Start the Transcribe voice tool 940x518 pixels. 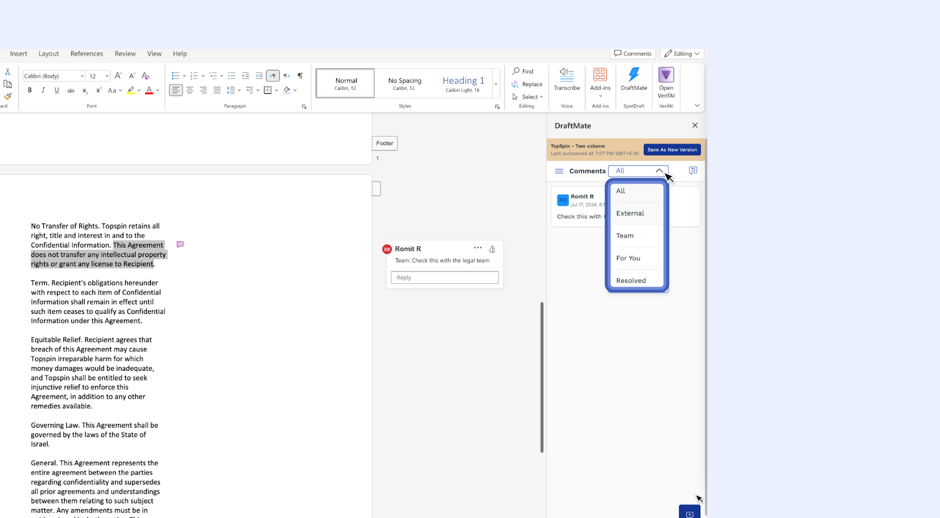(566, 79)
